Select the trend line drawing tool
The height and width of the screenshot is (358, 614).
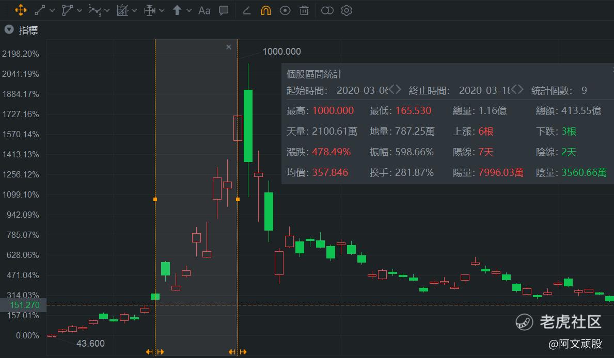pyautogui.click(x=40, y=10)
